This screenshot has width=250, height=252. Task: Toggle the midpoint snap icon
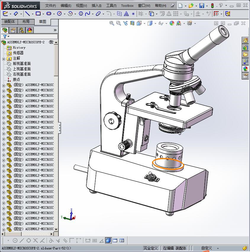[22, 240]
